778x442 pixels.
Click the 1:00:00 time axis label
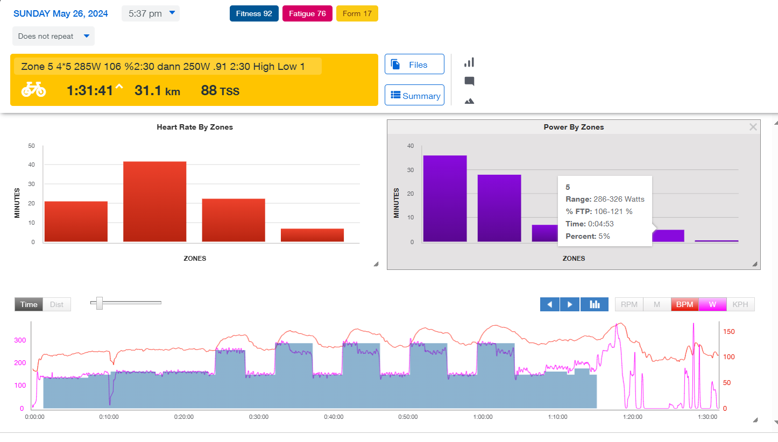[x=483, y=417]
